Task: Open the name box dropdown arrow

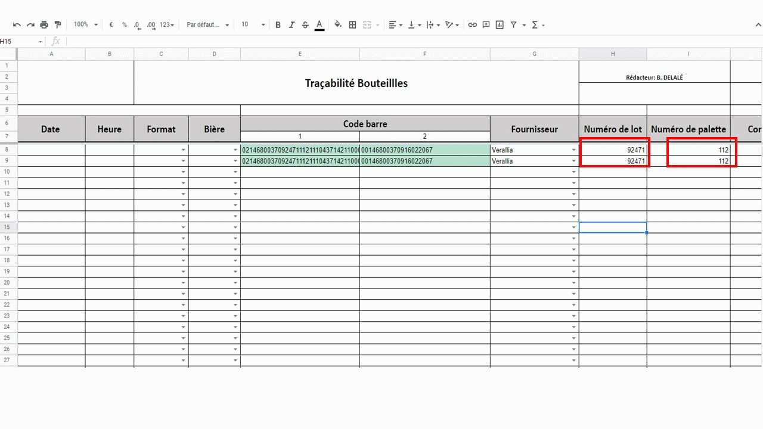Action: click(41, 42)
